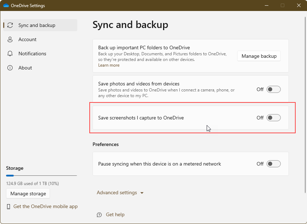Click the sync arrows icon in sidebar
Image resolution: width=307 pixels, height=224 pixels.
tap(10, 25)
